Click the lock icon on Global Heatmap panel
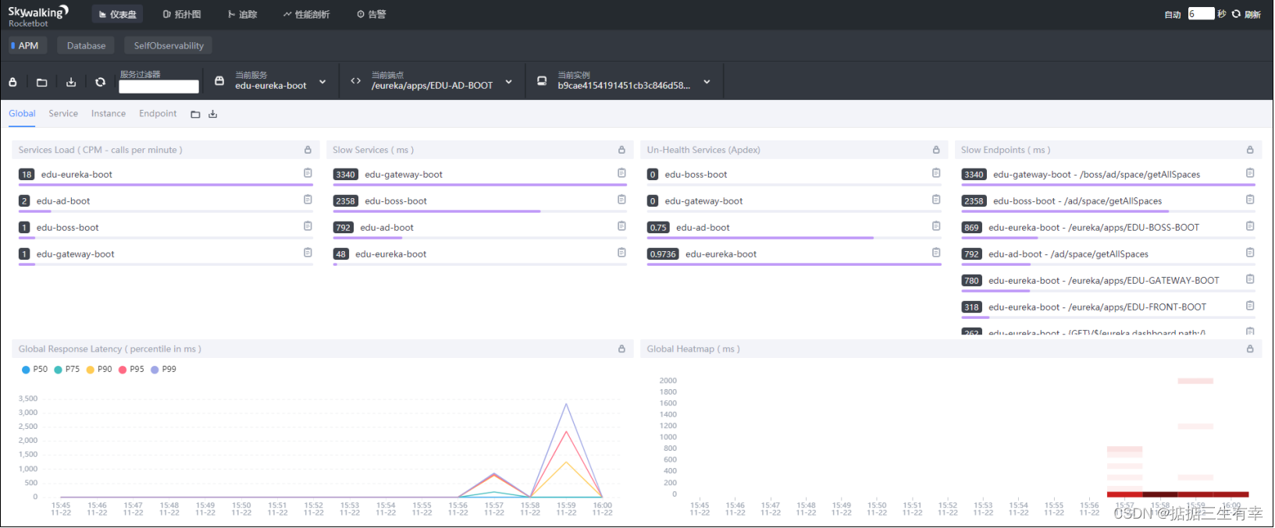Image resolution: width=1275 pixels, height=528 pixels. [x=1250, y=349]
